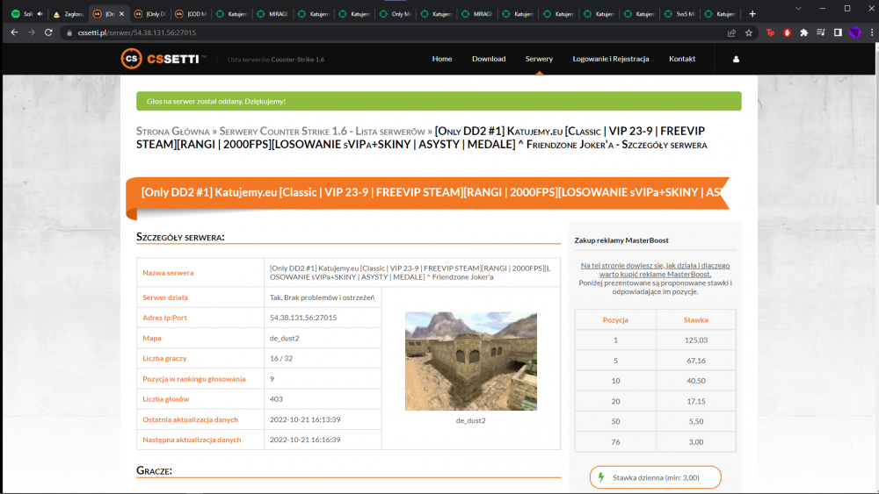The height and width of the screenshot is (494, 879).
Task: Close the currently active browser tab
Action: [x=121, y=14]
